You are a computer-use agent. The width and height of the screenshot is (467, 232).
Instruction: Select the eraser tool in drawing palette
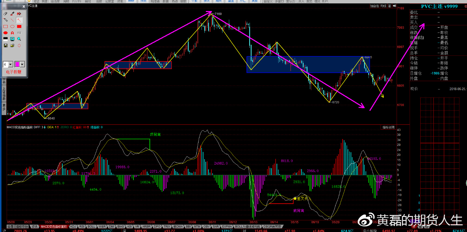click(5, 14)
